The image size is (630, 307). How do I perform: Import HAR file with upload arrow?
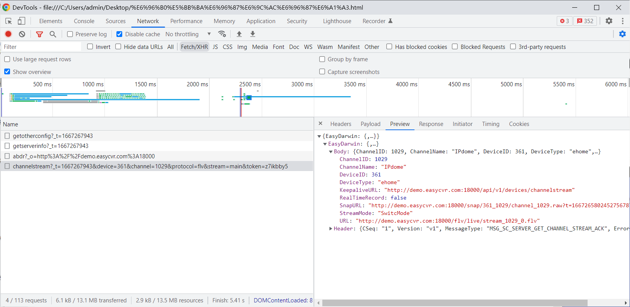coord(239,34)
